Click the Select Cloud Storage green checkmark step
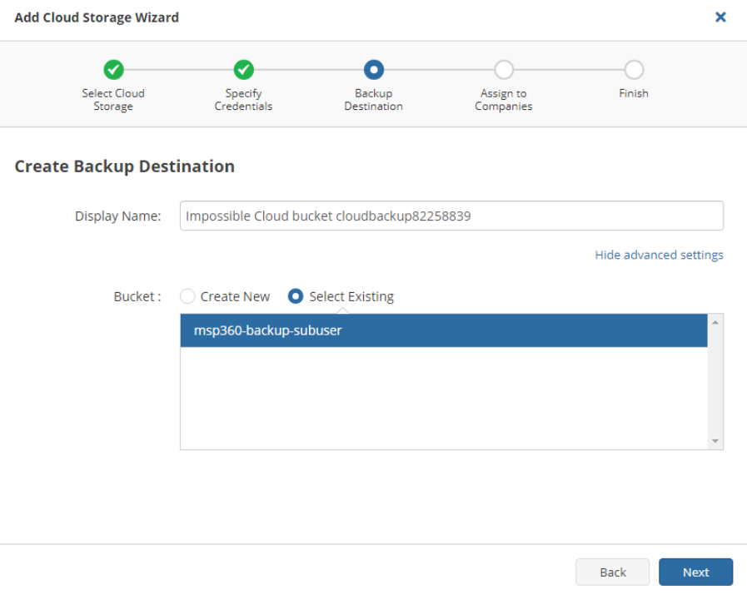747x595 pixels. click(113, 70)
